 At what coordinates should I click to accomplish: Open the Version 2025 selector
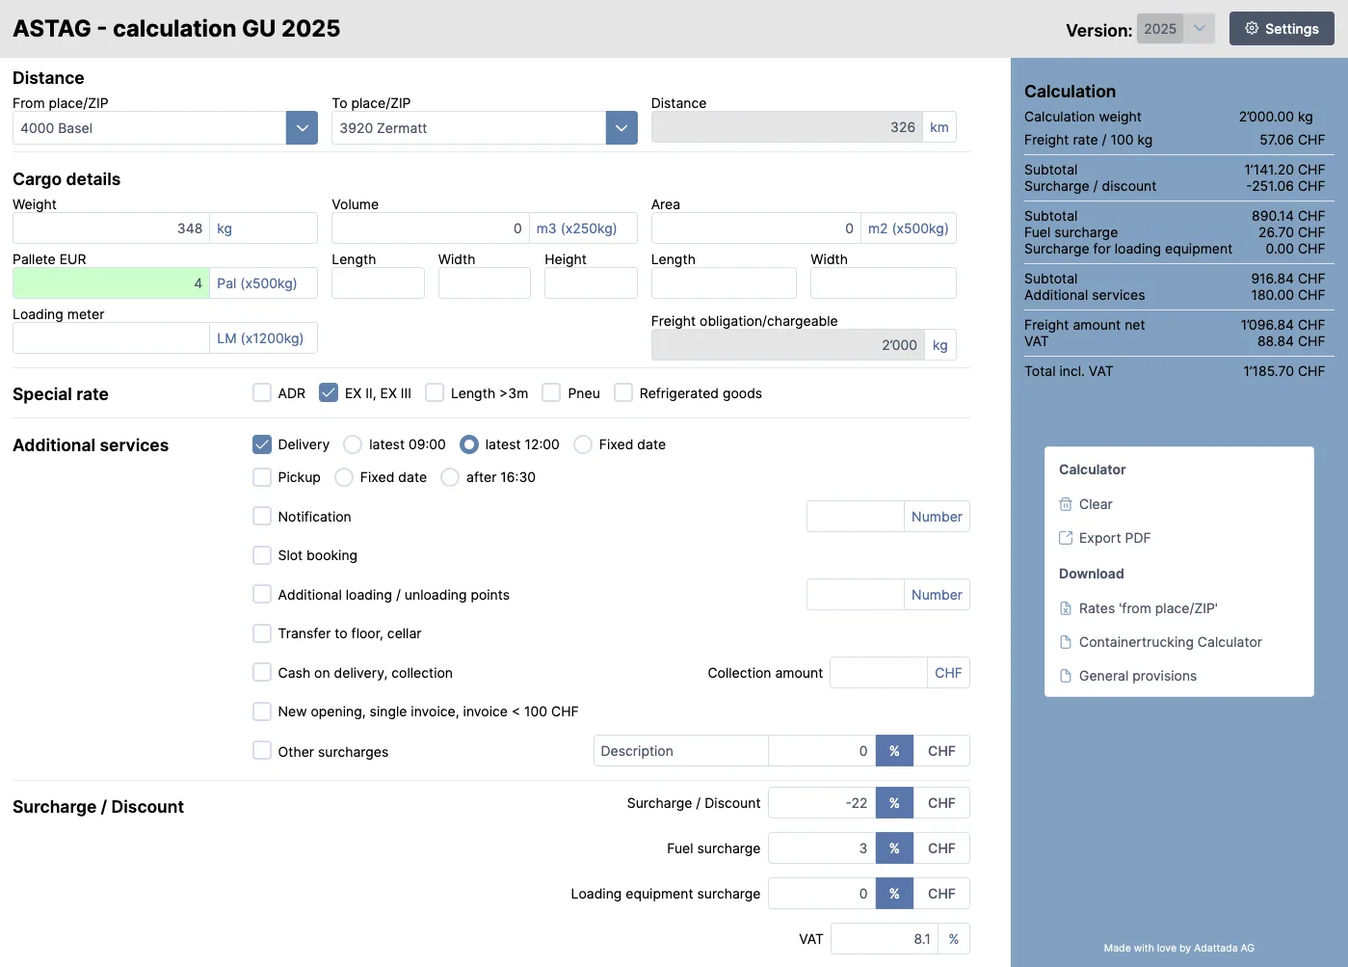(1175, 29)
